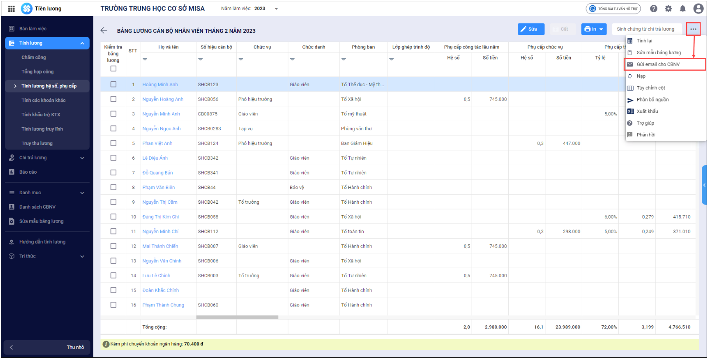The height and width of the screenshot is (359, 708).
Task: Go back with the arrow icon
Action: [104, 30]
